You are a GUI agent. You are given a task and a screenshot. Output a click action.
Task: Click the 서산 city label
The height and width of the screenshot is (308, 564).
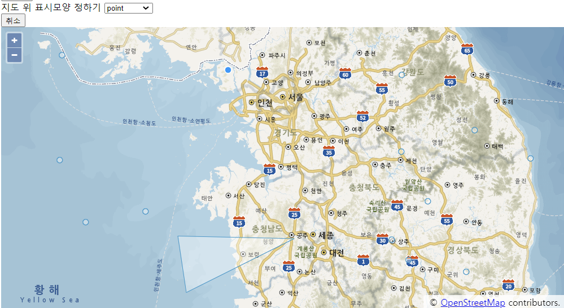pyautogui.click(x=239, y=196)
